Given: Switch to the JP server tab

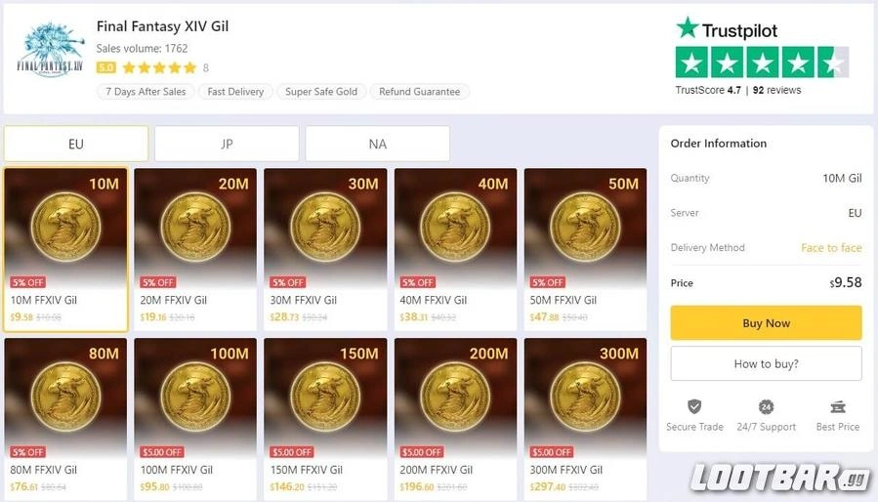Looking at the screenshot, I should [x=227, y=144].
